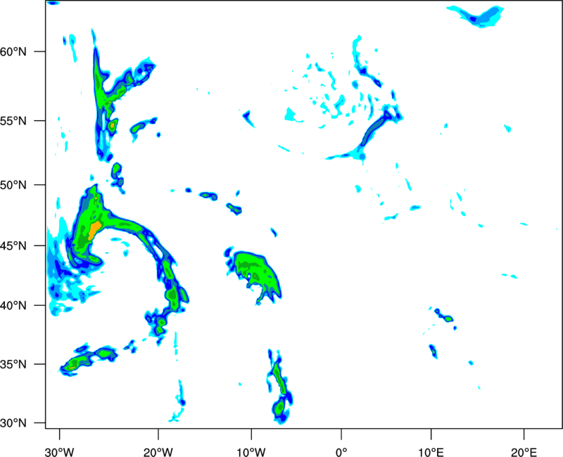Click the 40°N latitude label
The width and height of the screenshot is (563, 457).
(x=13, y=305)
